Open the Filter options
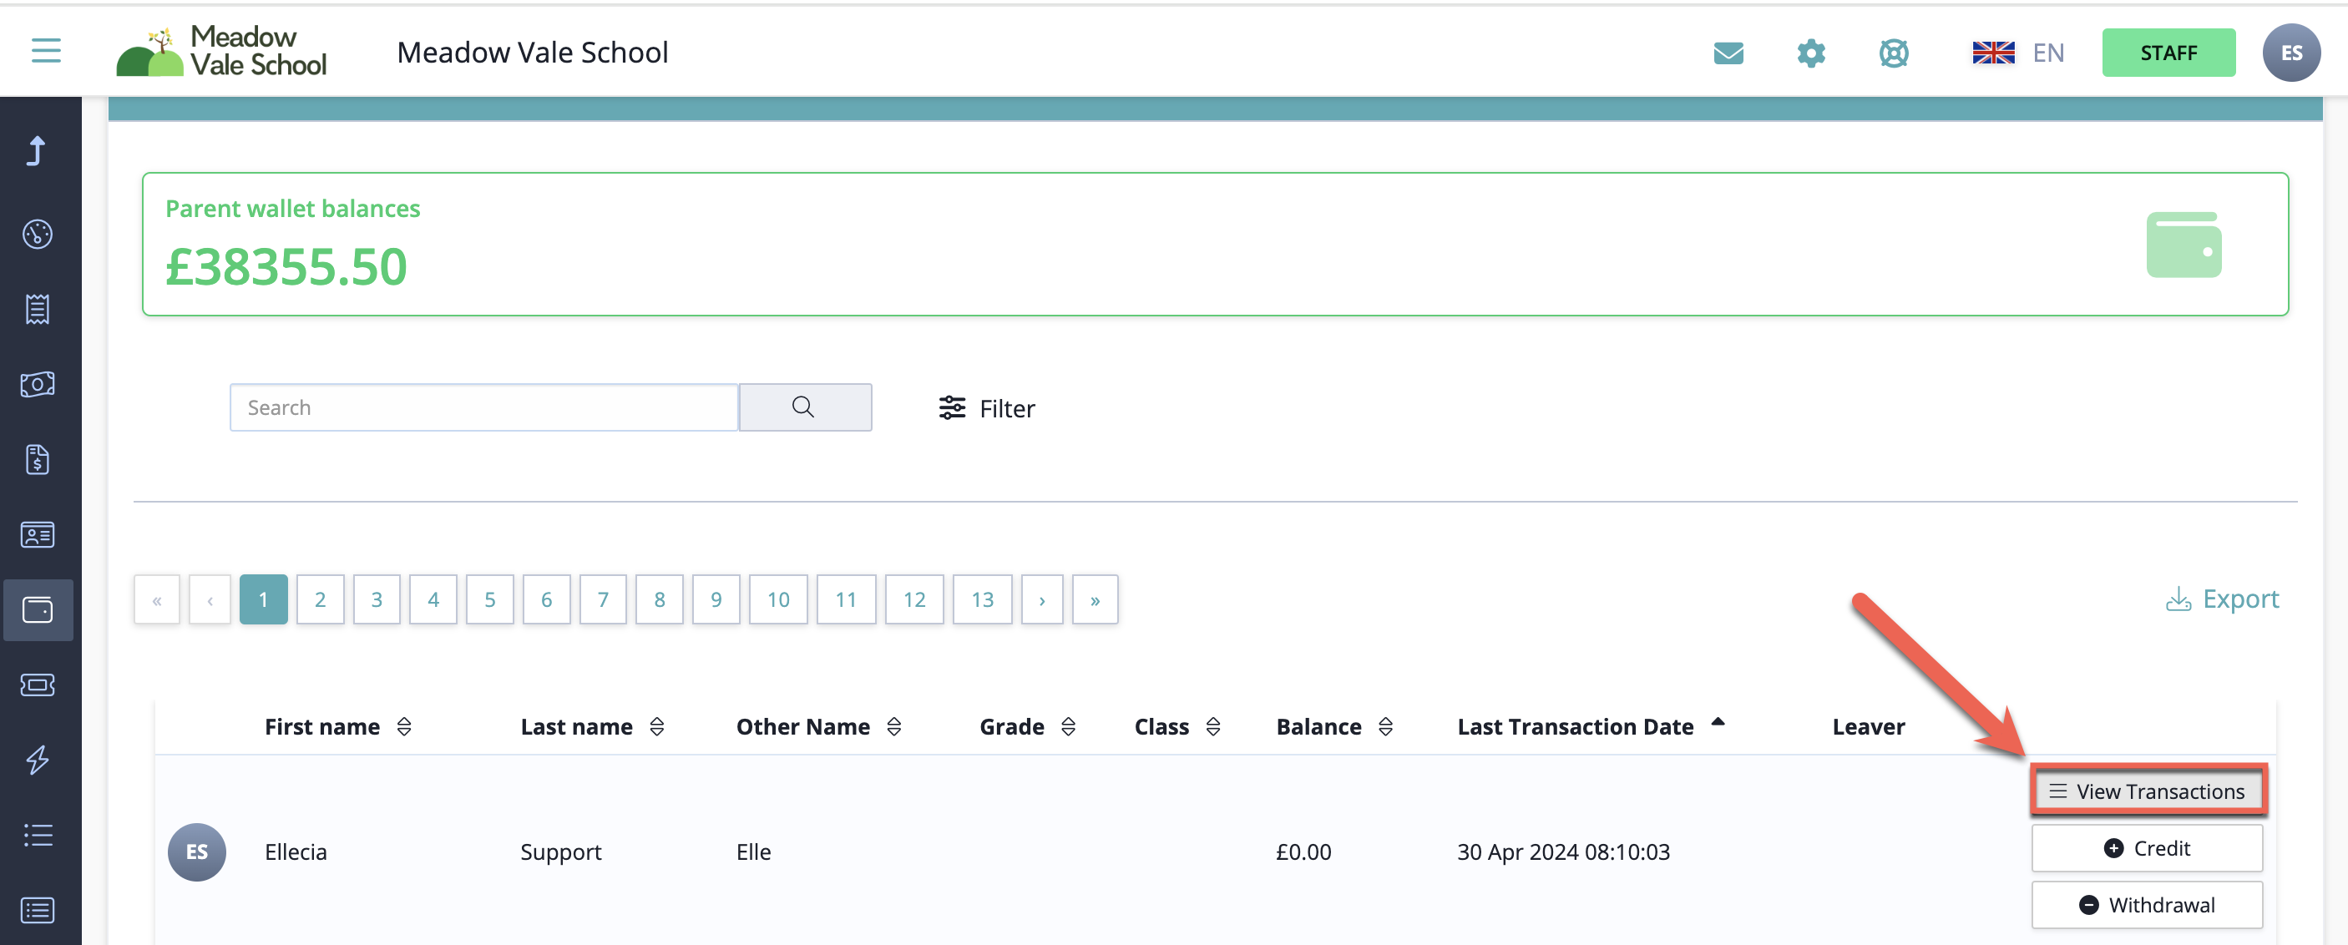2348x945 pixels. click(987, 408)
